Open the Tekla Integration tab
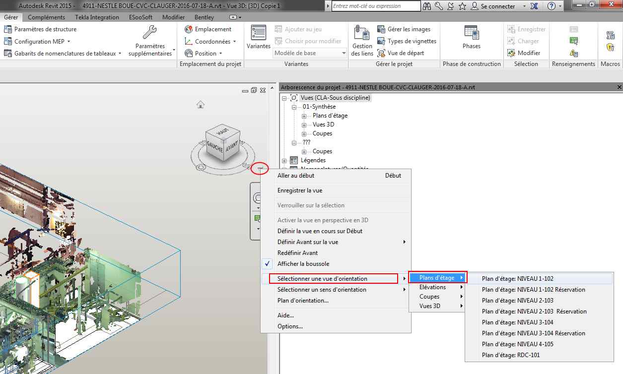The width and height of the screenshot is (623, 374). (x=97, y=17)
